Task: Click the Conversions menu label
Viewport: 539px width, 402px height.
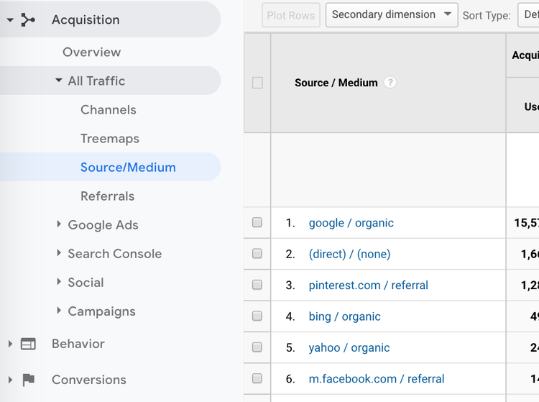Action: coord(88,380)
